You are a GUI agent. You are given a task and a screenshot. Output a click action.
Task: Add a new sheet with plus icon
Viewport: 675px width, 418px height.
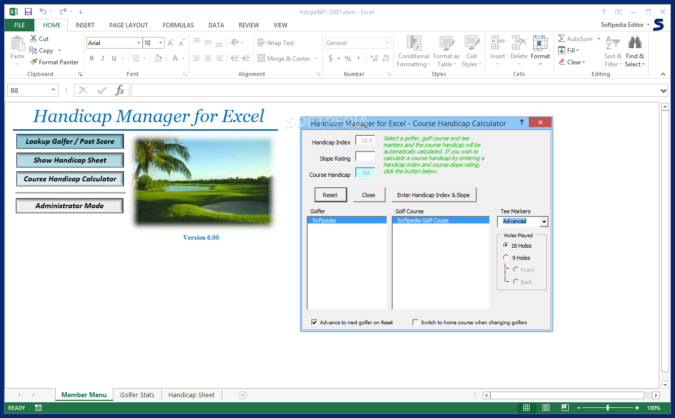243,395
